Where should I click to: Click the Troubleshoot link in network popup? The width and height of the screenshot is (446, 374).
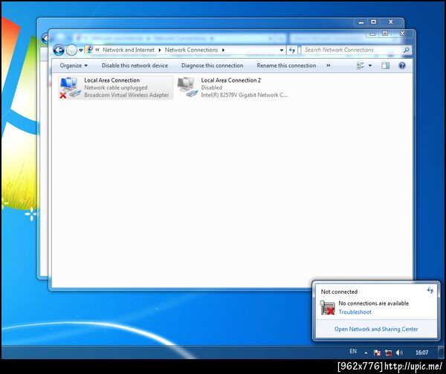click(x=355, y=312)
